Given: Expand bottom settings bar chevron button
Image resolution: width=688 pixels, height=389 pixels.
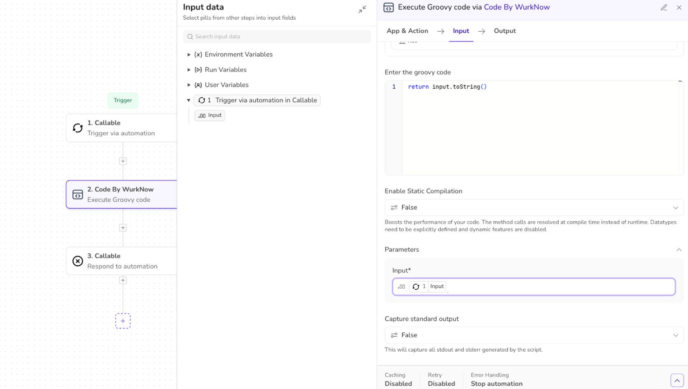Looking at the screenshot, I should pyautogui.click(x=677, y=380).
